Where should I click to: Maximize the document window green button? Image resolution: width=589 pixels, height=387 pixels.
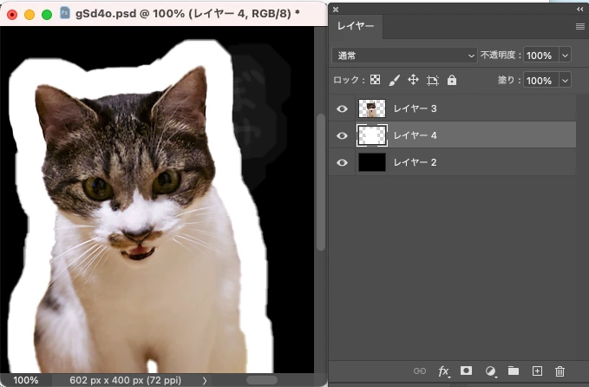coord(47,15)
